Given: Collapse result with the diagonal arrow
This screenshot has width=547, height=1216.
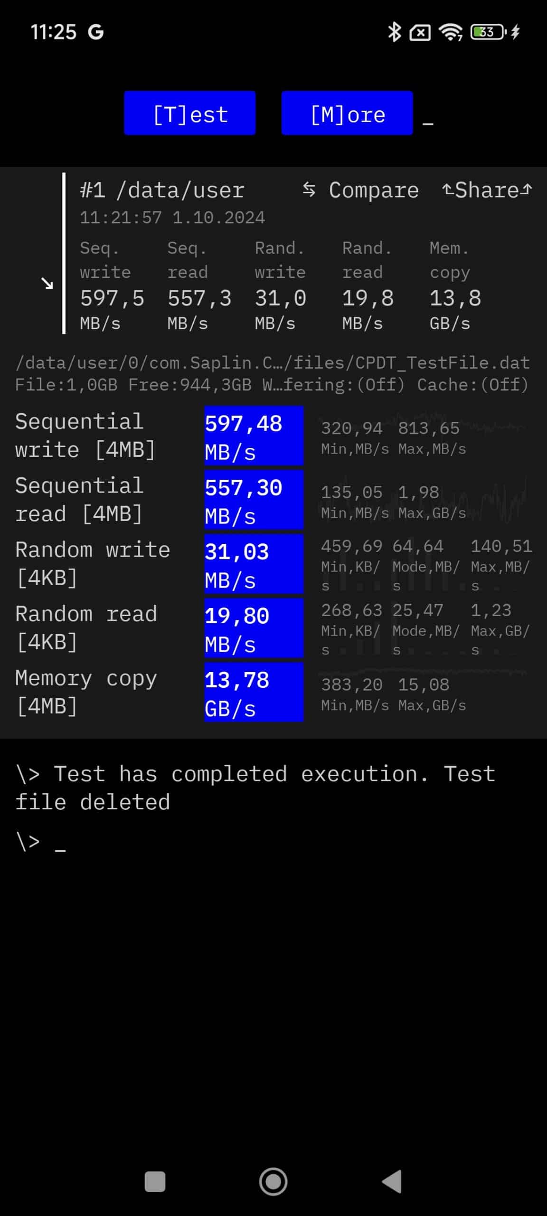Looking at the screenshot, I should pyautogui.click(x=47, y=284).
